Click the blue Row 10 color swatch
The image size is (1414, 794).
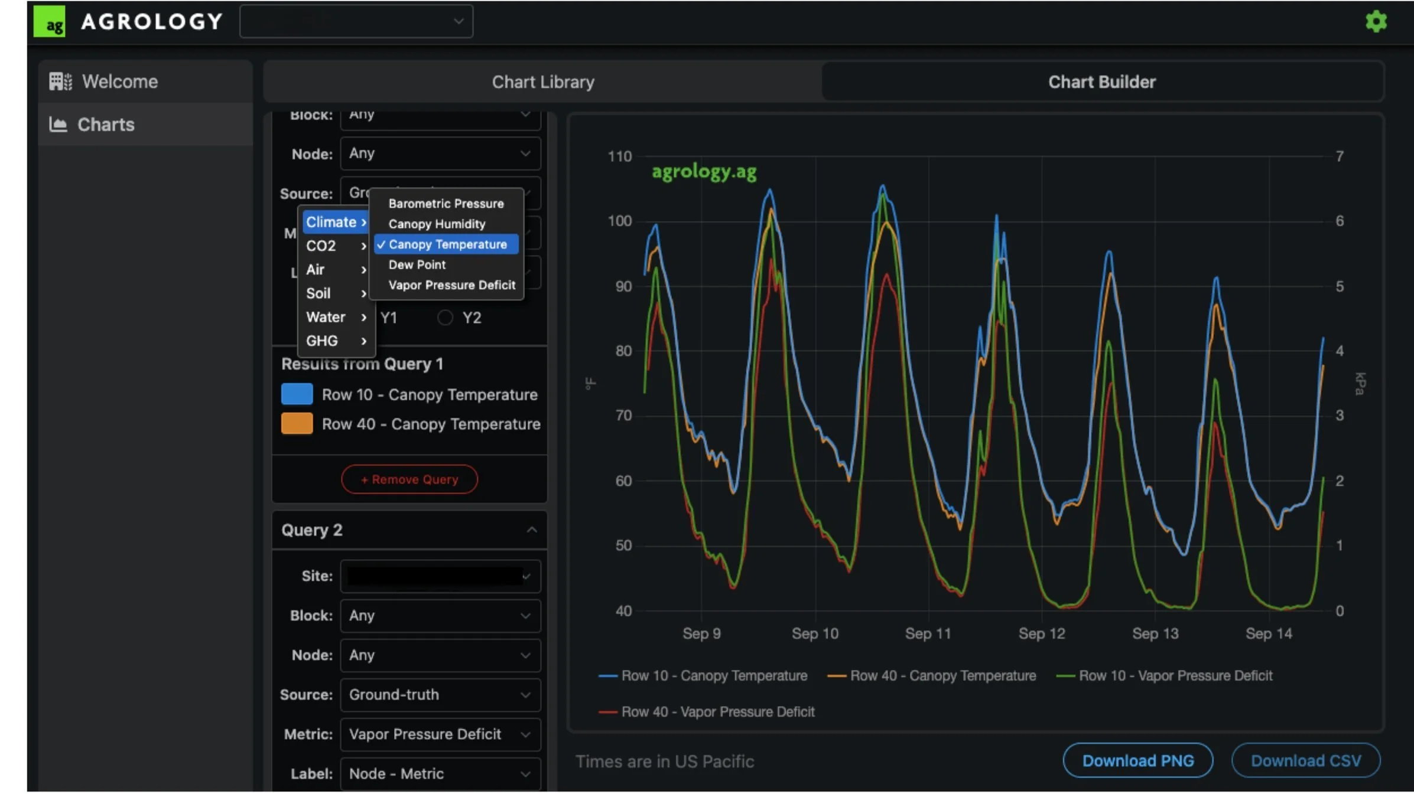tap(297, 394)
